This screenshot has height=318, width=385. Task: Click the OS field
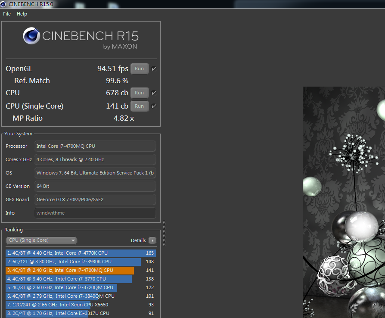pos(95,173)
